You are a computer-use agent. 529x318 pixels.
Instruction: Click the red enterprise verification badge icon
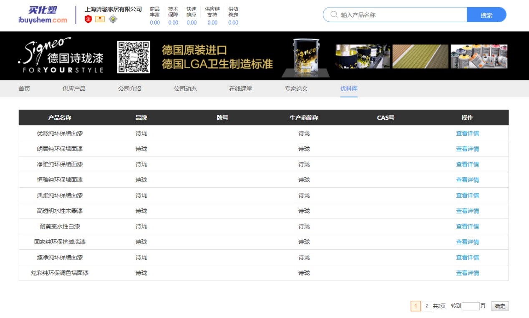pyautogui.click(x=88, y=19)
